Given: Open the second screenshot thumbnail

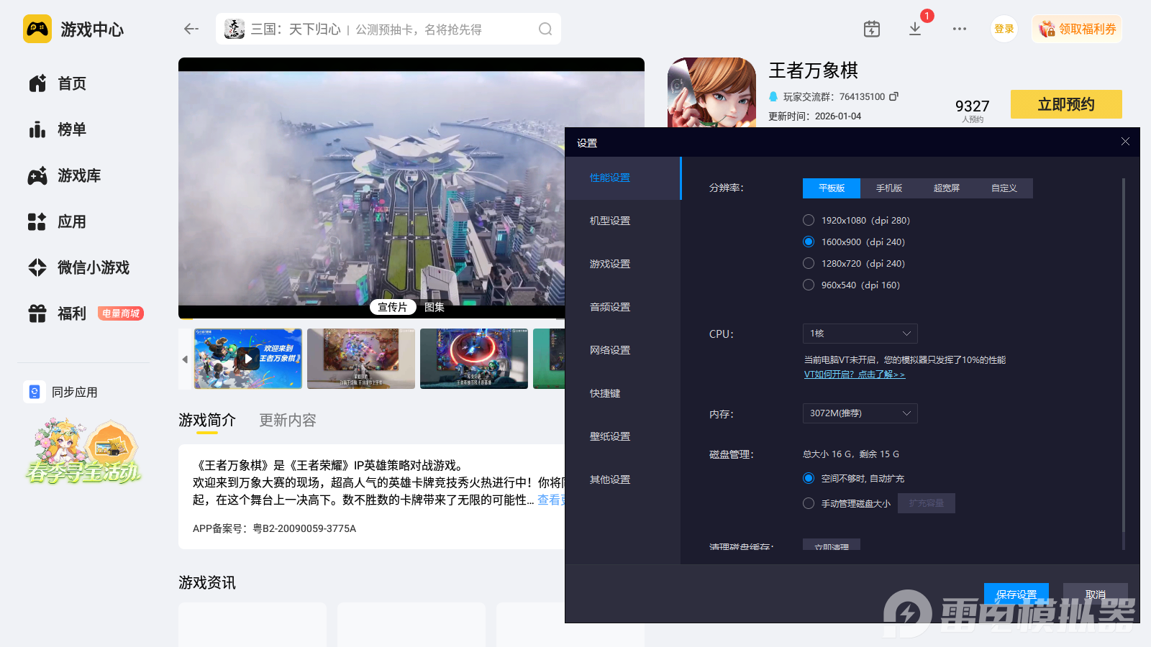Looking at the screenshot, I should [361, 359].
